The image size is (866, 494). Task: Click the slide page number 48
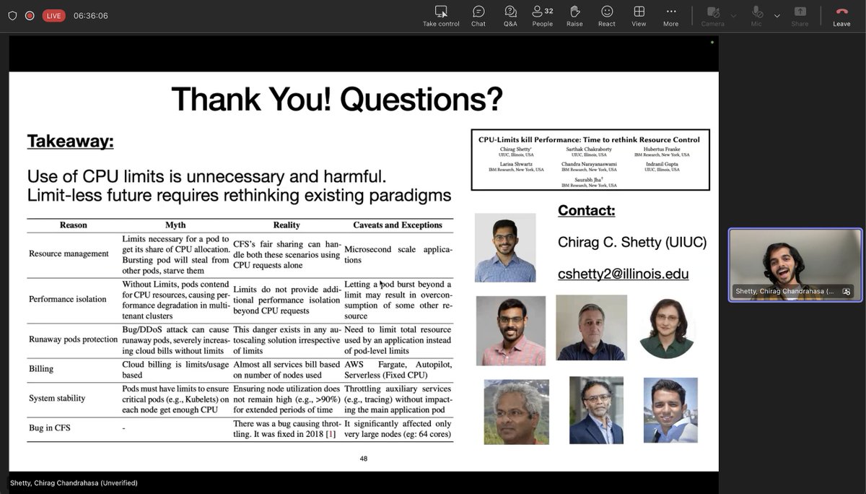364,459
